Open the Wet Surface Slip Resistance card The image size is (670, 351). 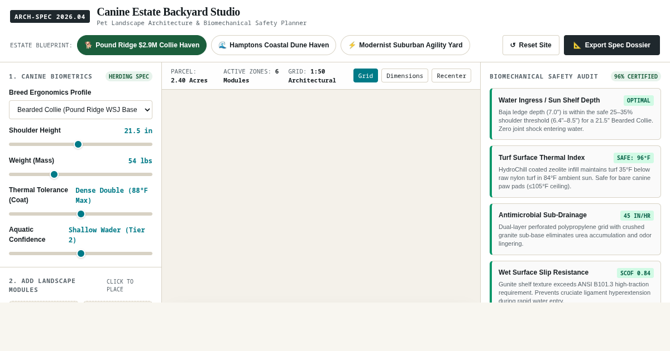coord(575,282)
